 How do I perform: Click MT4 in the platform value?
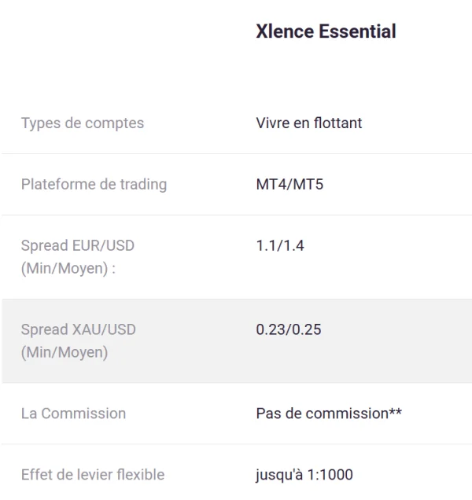coord(269,185)
